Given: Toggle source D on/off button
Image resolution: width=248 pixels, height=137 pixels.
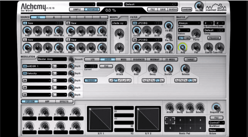Looking at the screenshot, I should pos(68,40).
